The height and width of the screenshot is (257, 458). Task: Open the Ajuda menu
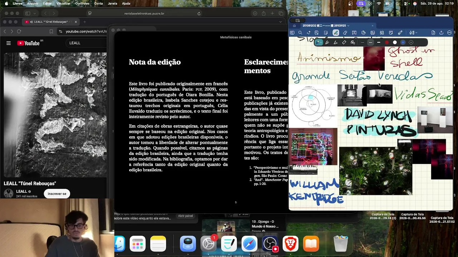point(126,4)
